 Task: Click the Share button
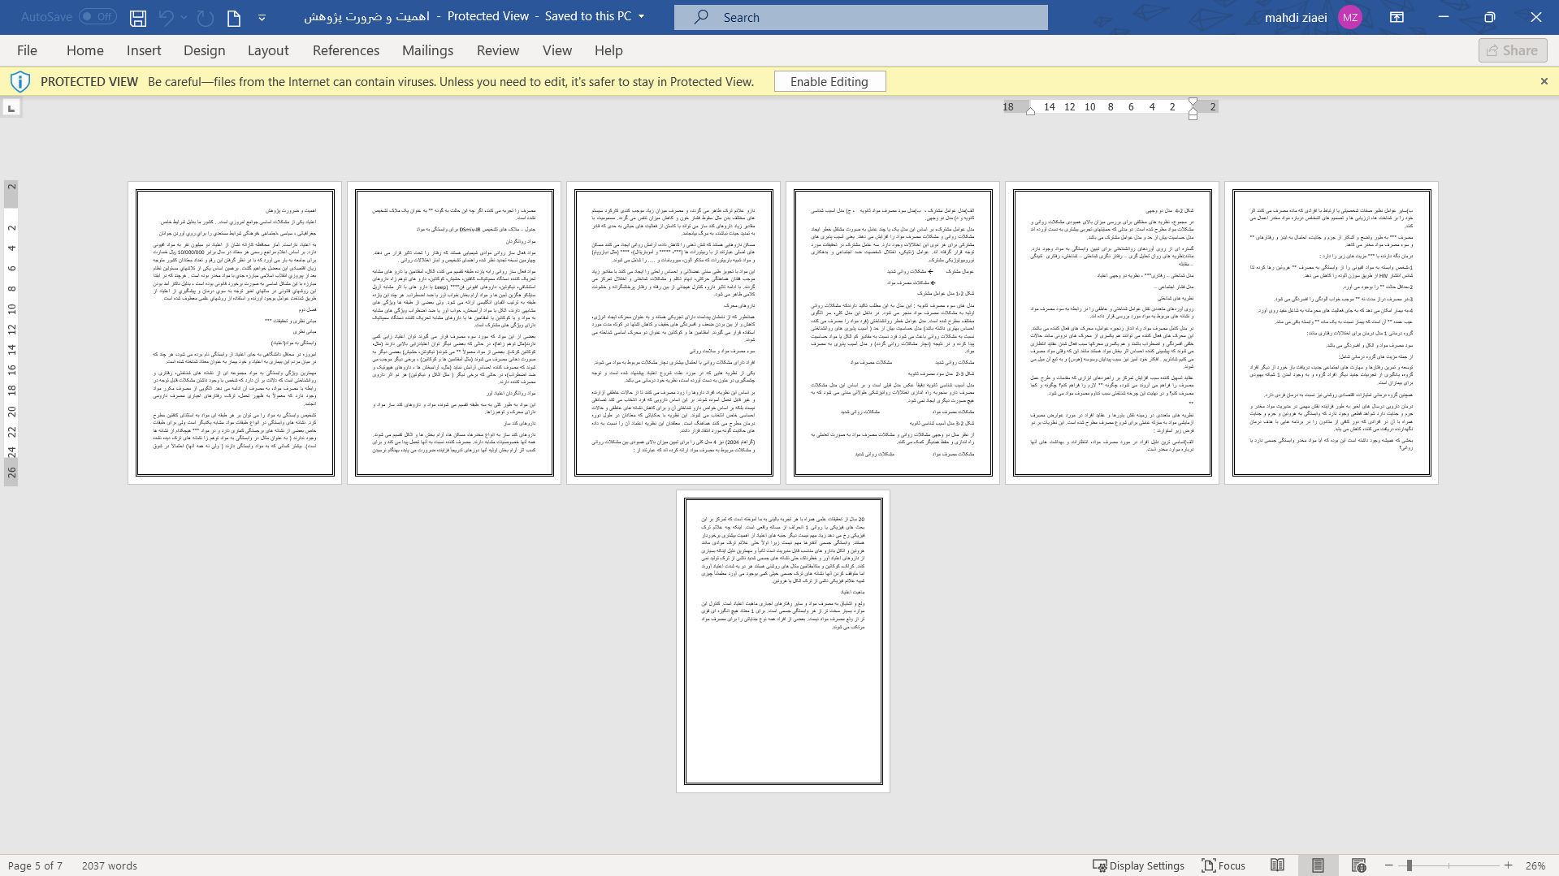click(1513, 50)
